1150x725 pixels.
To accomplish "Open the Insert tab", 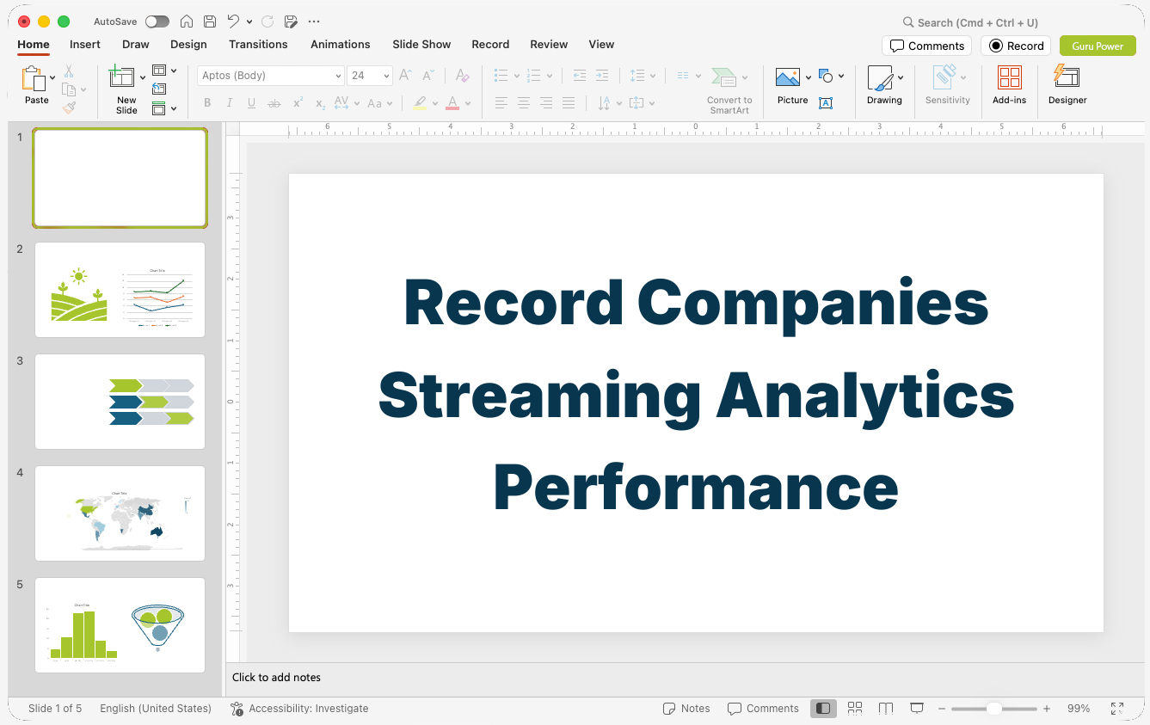I will pos(85,45).
